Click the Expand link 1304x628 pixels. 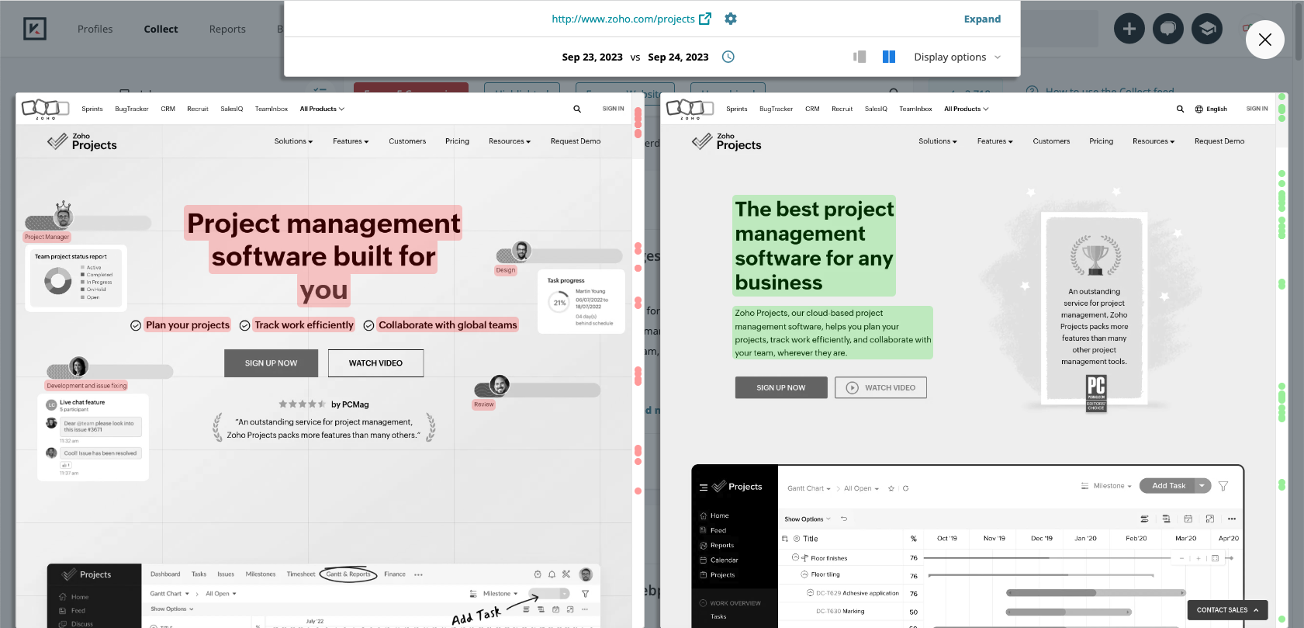[x=982, y=19]
